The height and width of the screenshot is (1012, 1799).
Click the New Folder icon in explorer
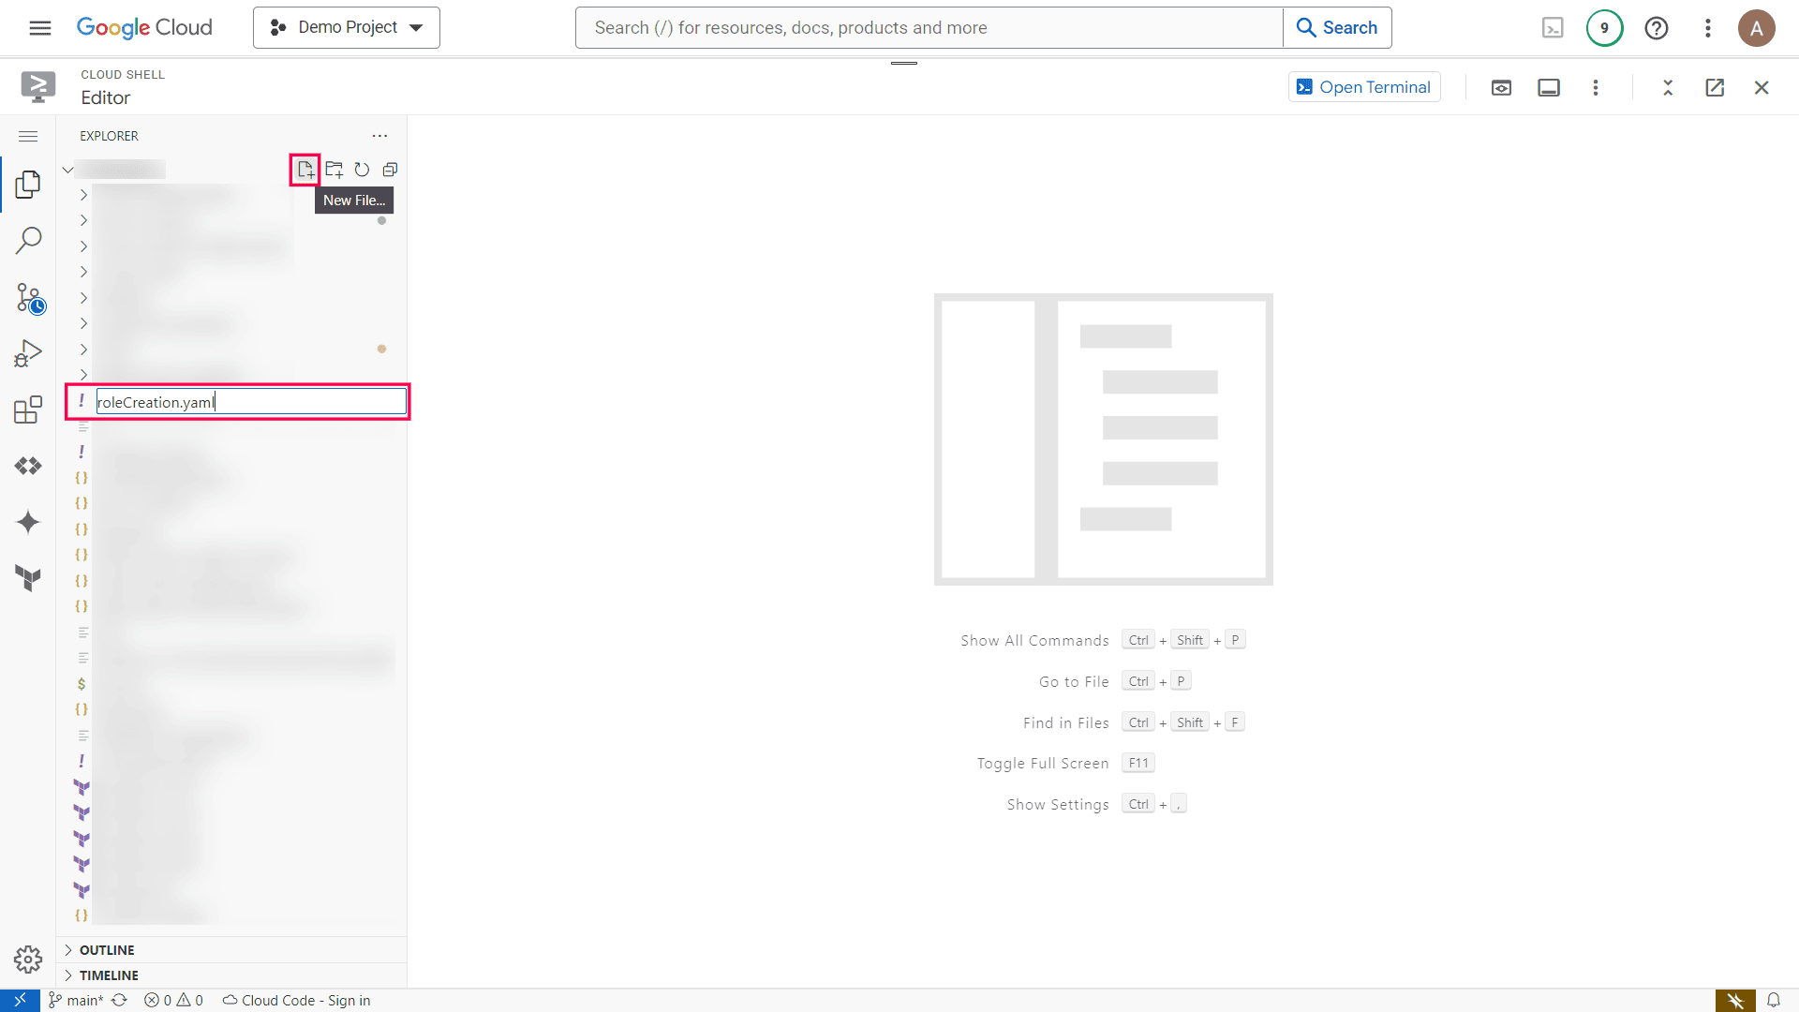(x=334, y=170)
